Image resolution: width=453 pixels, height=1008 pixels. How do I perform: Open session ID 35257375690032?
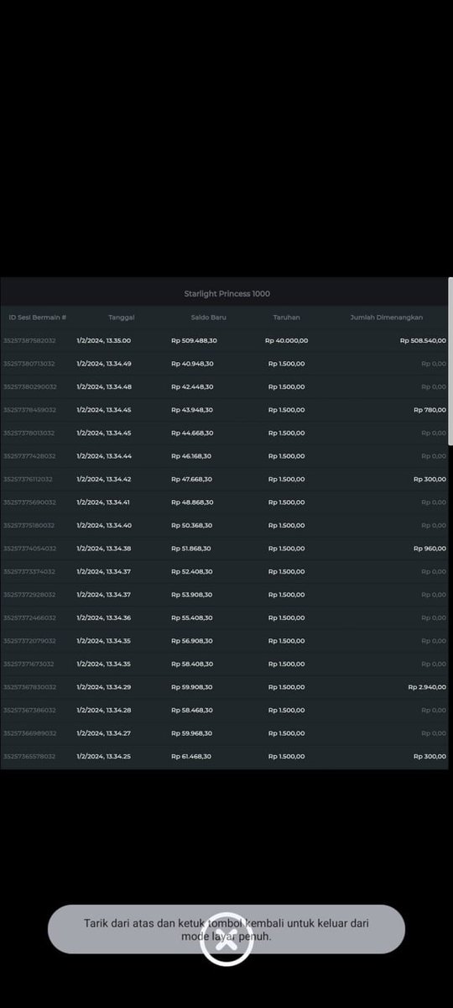coord(29,502)
